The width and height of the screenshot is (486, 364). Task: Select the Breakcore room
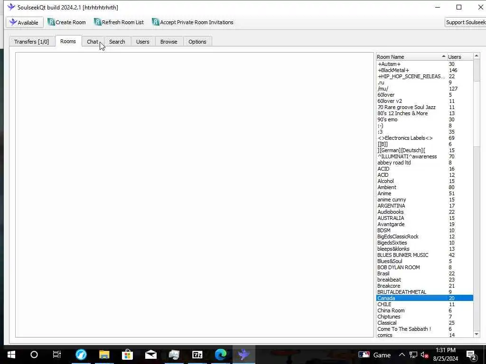coord(425,286)
